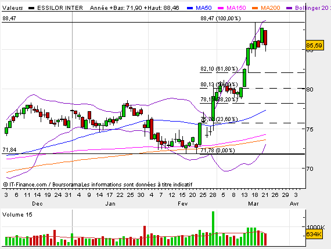This screenshot has height=249, width=331.
Task: Select the Fev month label on axis
Action: pos(182,204)
